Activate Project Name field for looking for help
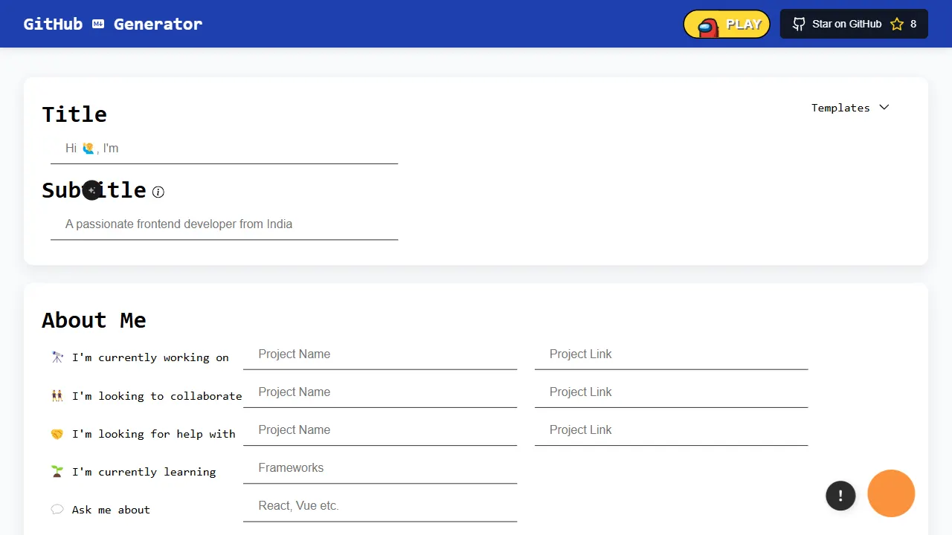The image size is (952, 535). point(380,430)
